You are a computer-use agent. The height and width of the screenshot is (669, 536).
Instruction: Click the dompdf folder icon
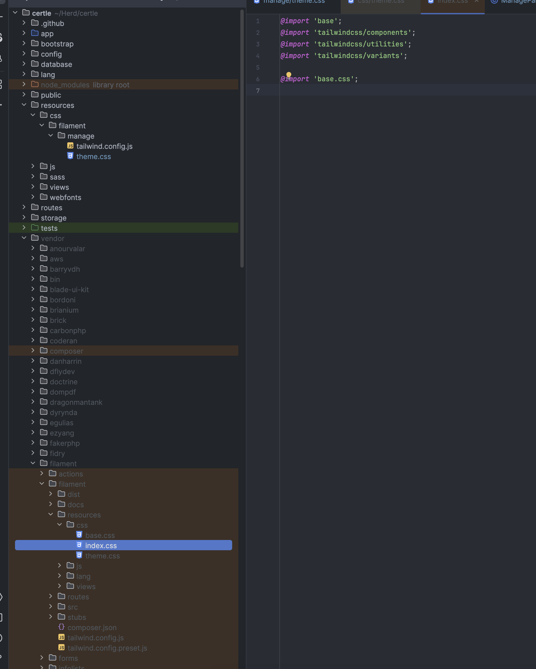[44, 392]
